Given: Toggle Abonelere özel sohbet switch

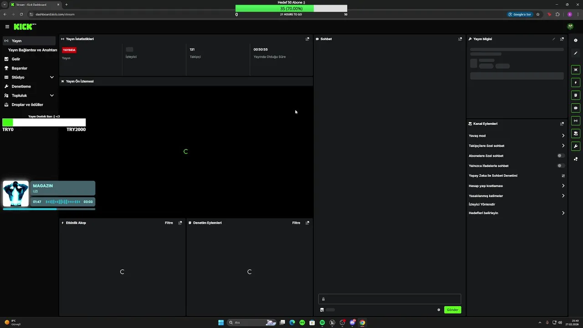Looking at the screenshot, I should click(561, 156).
